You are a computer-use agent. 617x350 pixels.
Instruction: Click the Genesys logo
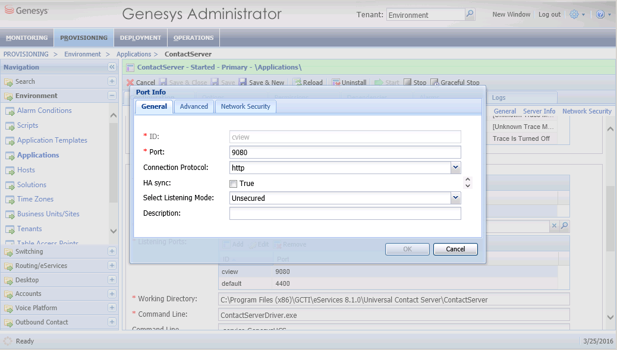tap(26, 11)
